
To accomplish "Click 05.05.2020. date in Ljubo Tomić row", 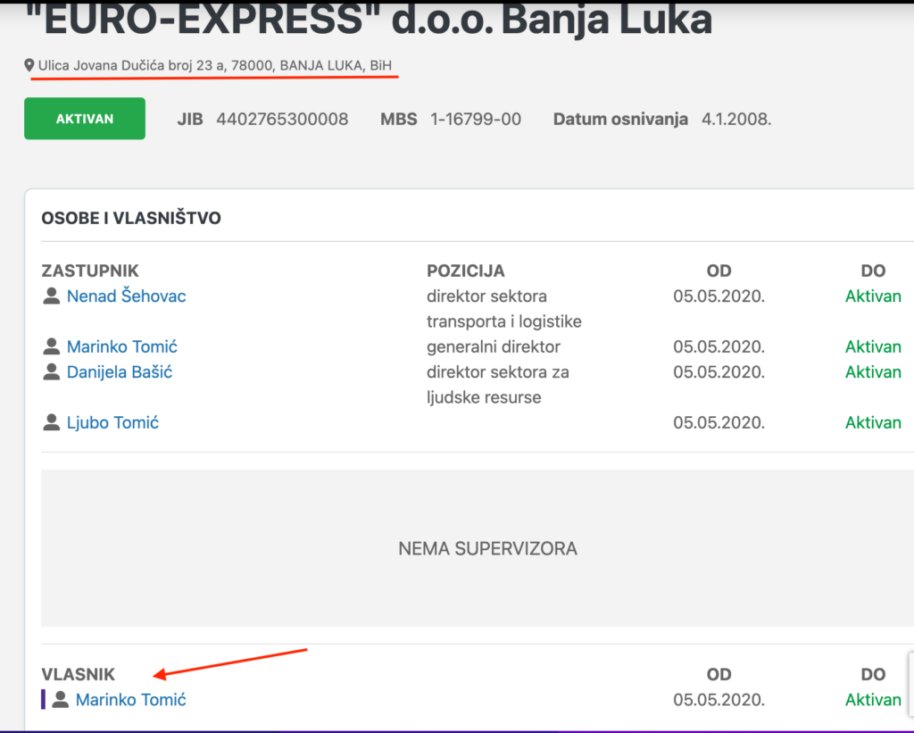I will pyautogui.click(x=719, y=423).
